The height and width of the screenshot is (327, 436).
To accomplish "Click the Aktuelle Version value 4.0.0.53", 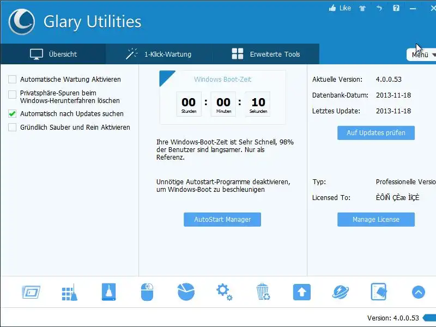I will tap(389, 79).
